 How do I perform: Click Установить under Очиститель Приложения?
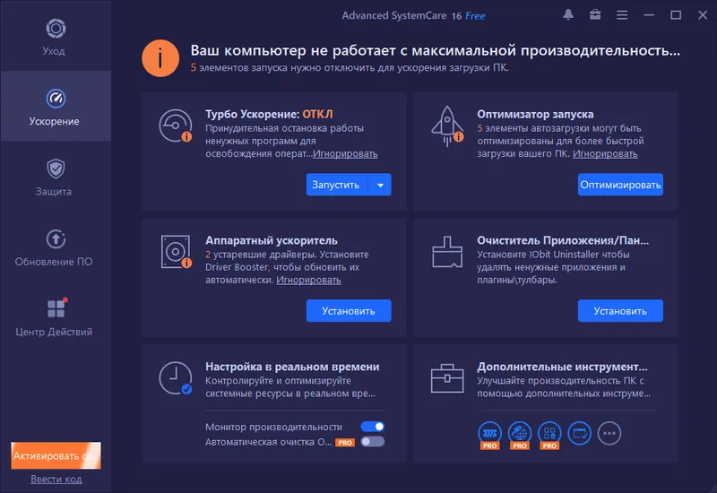(x=620, y=311)
